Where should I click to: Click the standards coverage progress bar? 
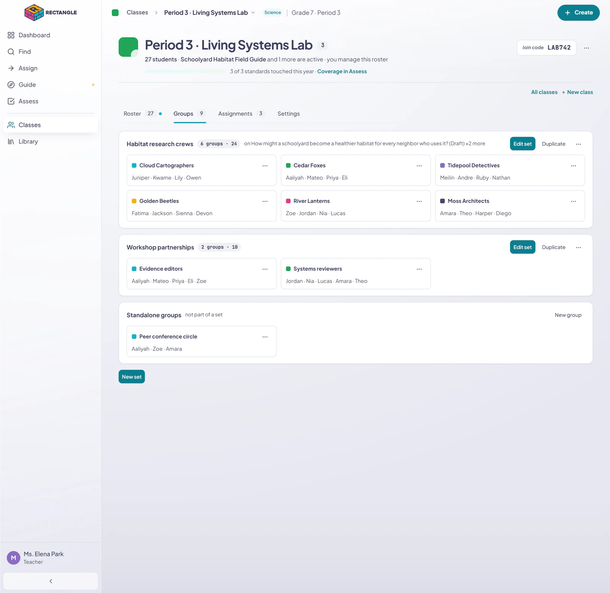click(x=186, y=72)
